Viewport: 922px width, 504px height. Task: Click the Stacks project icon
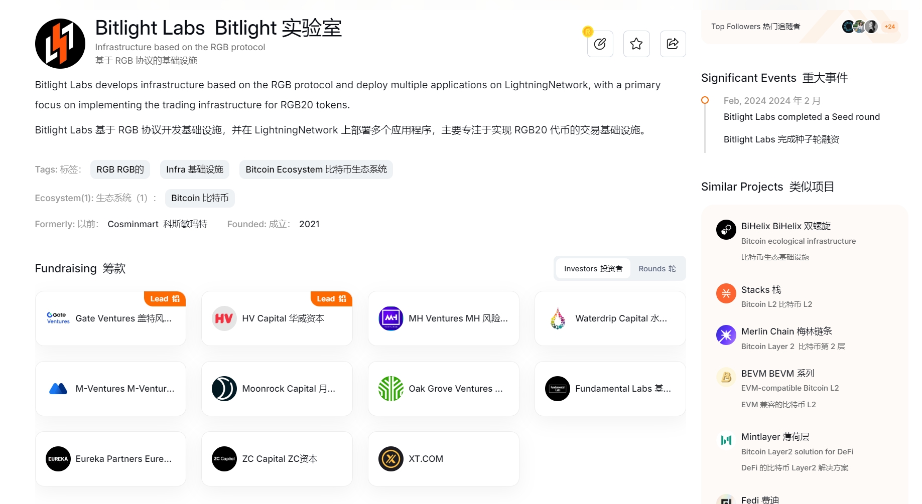click(x=726, y=293)
